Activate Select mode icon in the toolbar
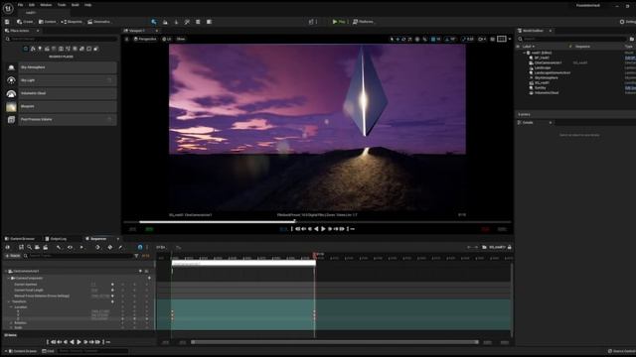 click(x=154, y=22)
